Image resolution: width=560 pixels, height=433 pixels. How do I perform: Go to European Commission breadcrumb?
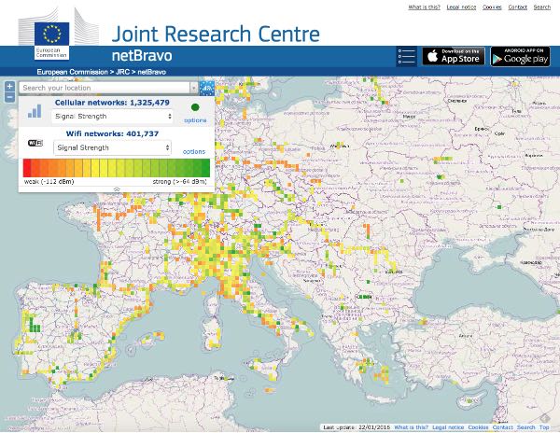click(x=73, y=72)
